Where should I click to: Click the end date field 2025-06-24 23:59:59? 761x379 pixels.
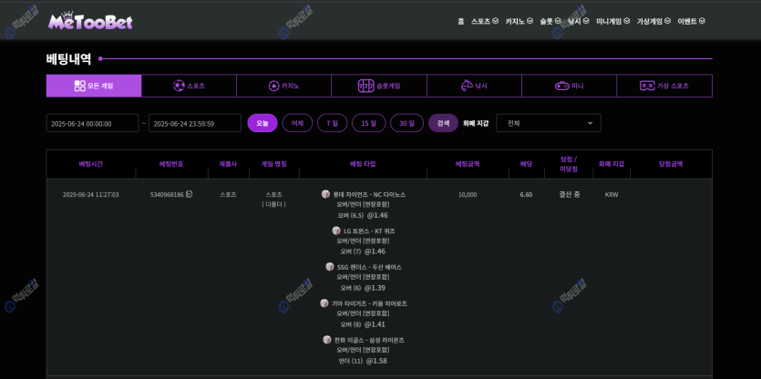(194, 123)
